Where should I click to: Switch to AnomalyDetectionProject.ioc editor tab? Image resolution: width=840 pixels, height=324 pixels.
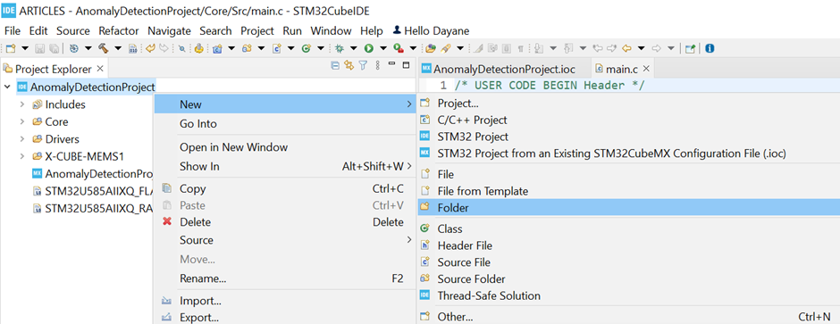pyautogui.click(x=499, y=69)
